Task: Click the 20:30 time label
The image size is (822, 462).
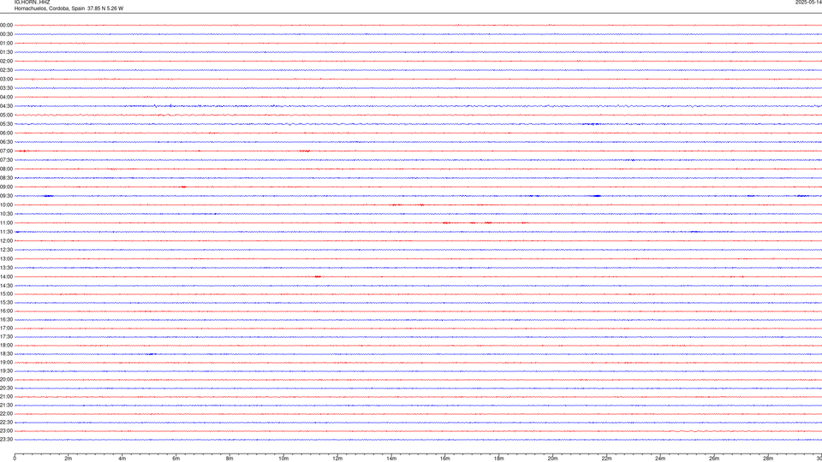Action: click(x=6, y=388)
